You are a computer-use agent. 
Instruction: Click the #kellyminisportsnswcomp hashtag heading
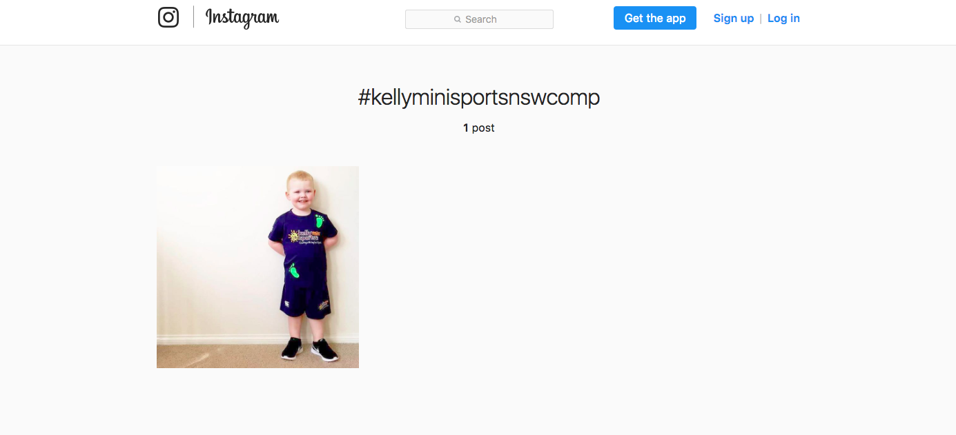coord(479,98)
